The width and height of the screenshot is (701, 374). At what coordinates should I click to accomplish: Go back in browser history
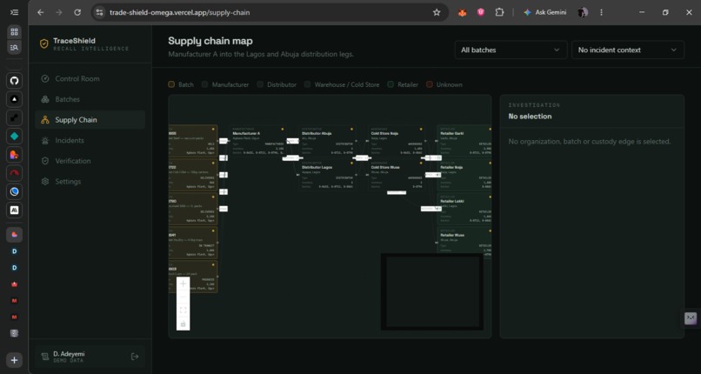pyautogui.click(x=41, y=12)
